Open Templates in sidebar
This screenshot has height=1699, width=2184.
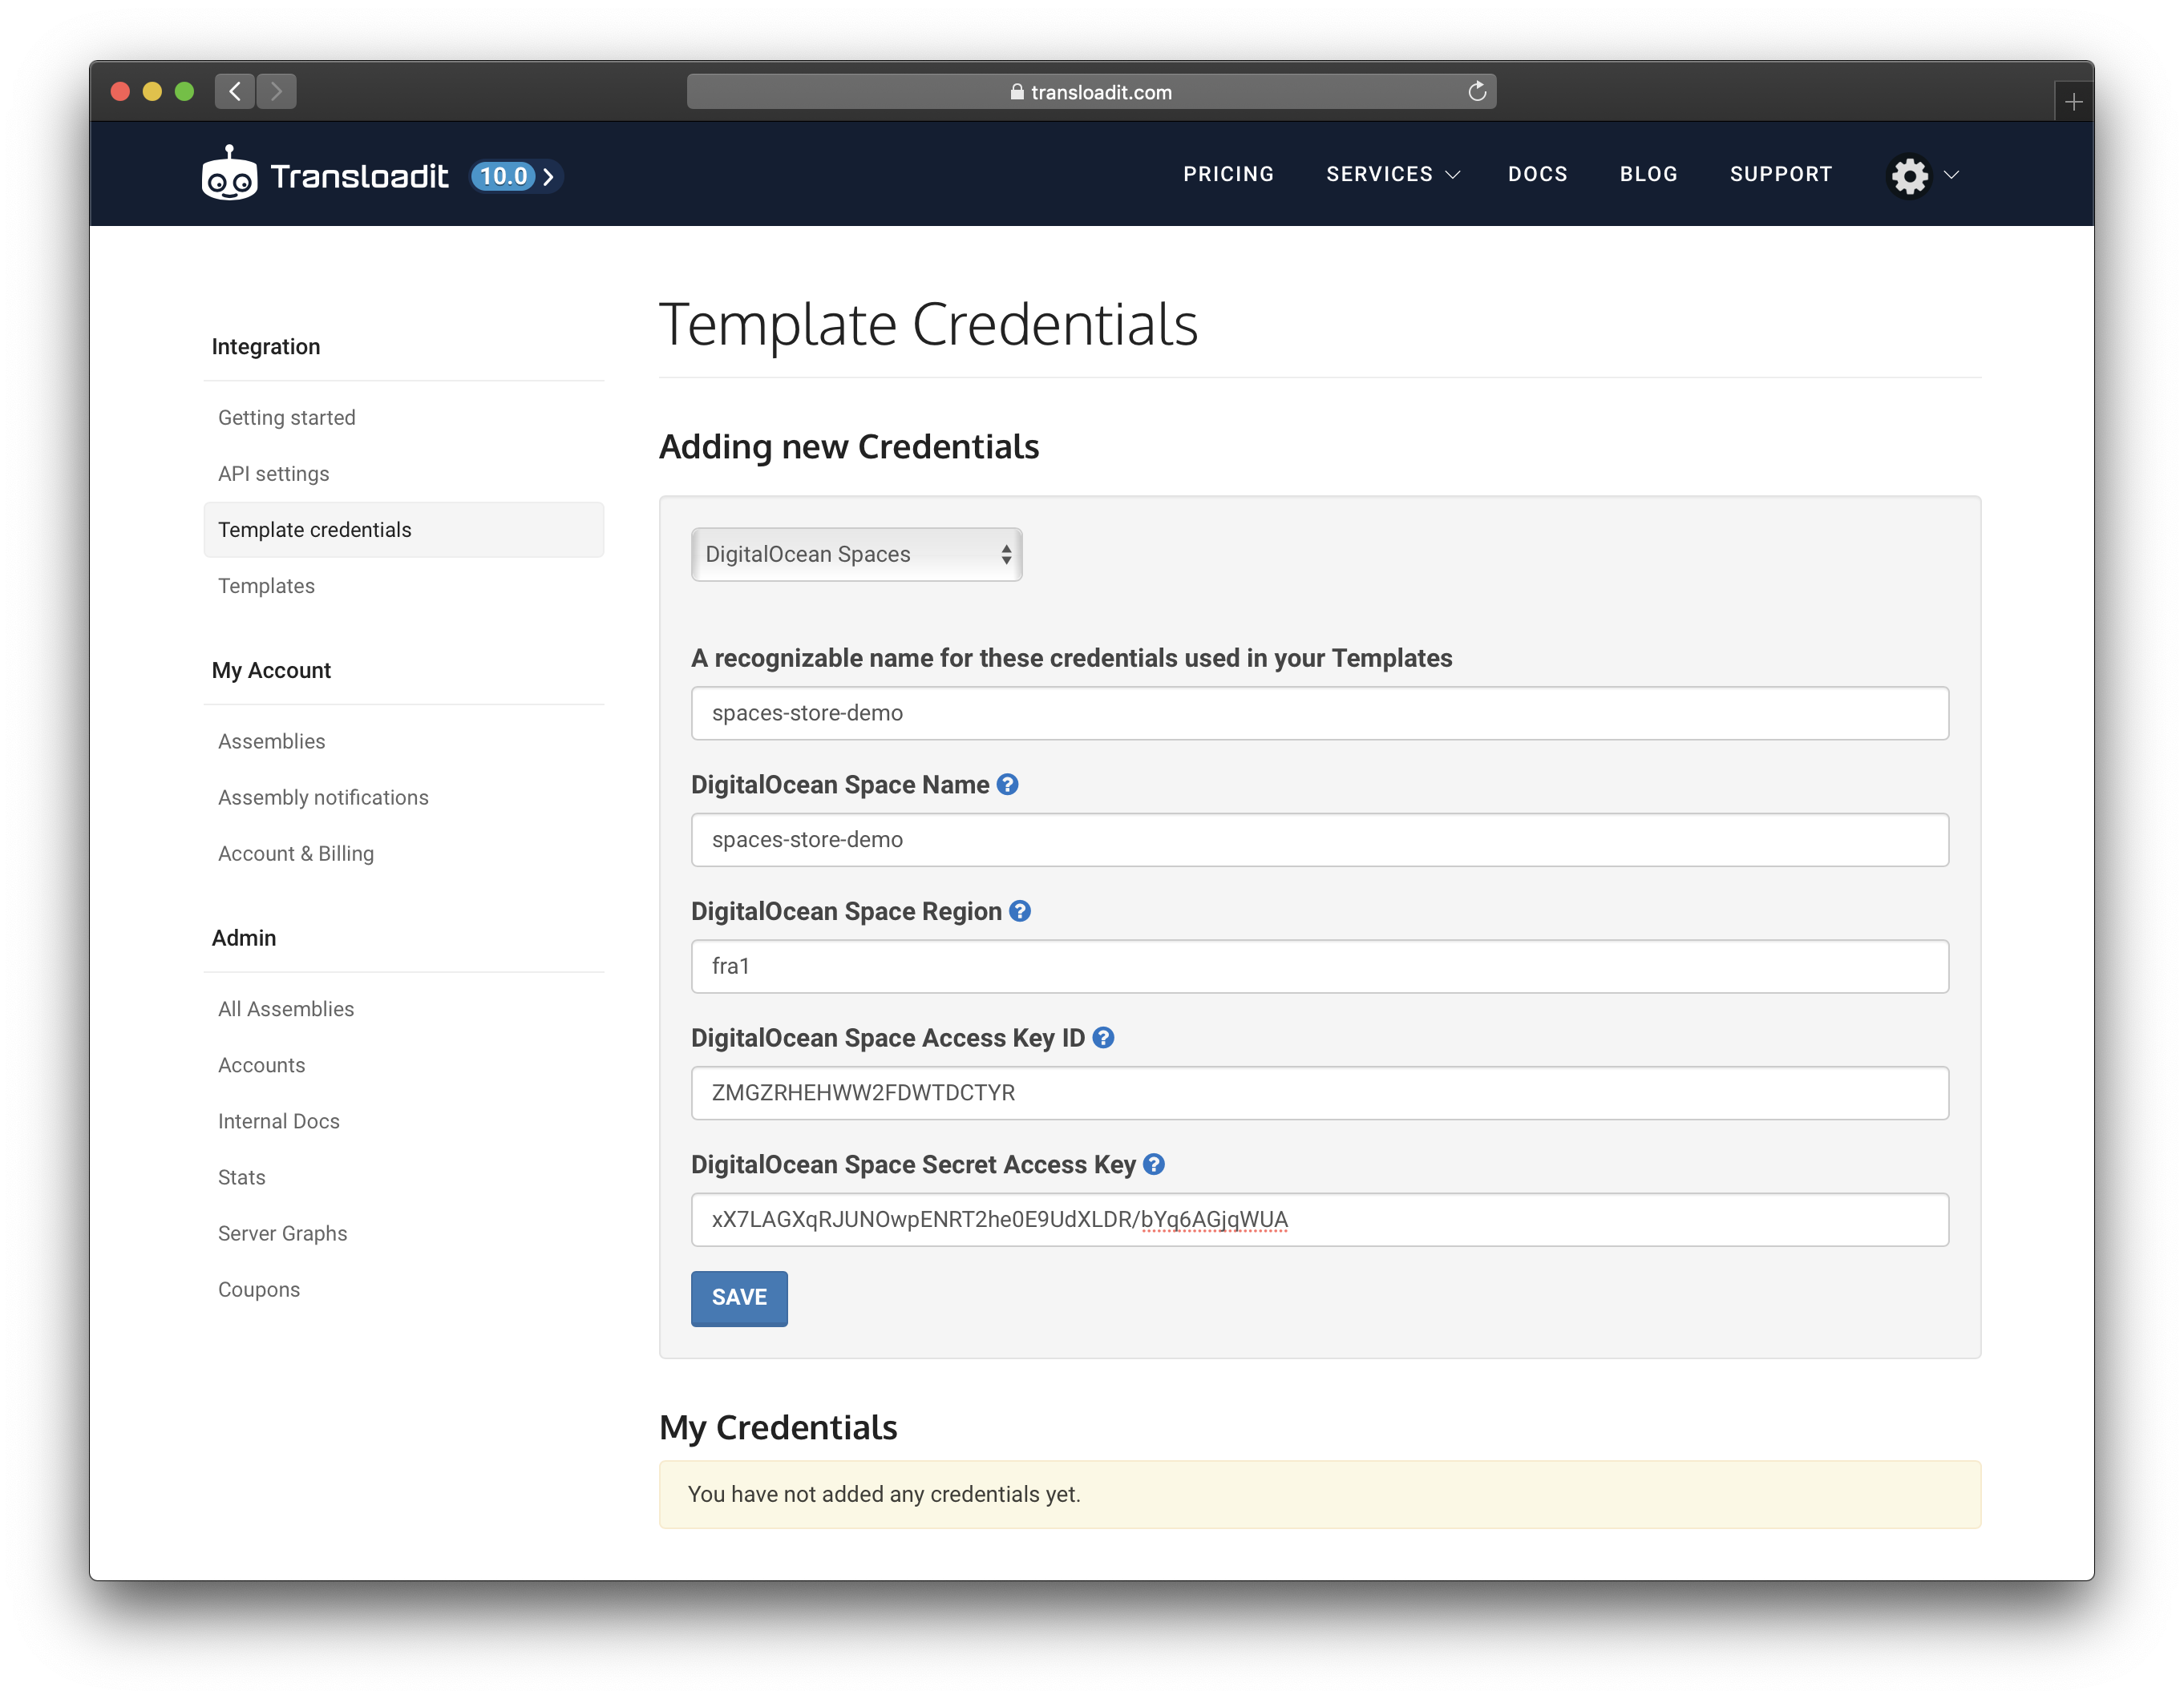(x=266, y=586)
